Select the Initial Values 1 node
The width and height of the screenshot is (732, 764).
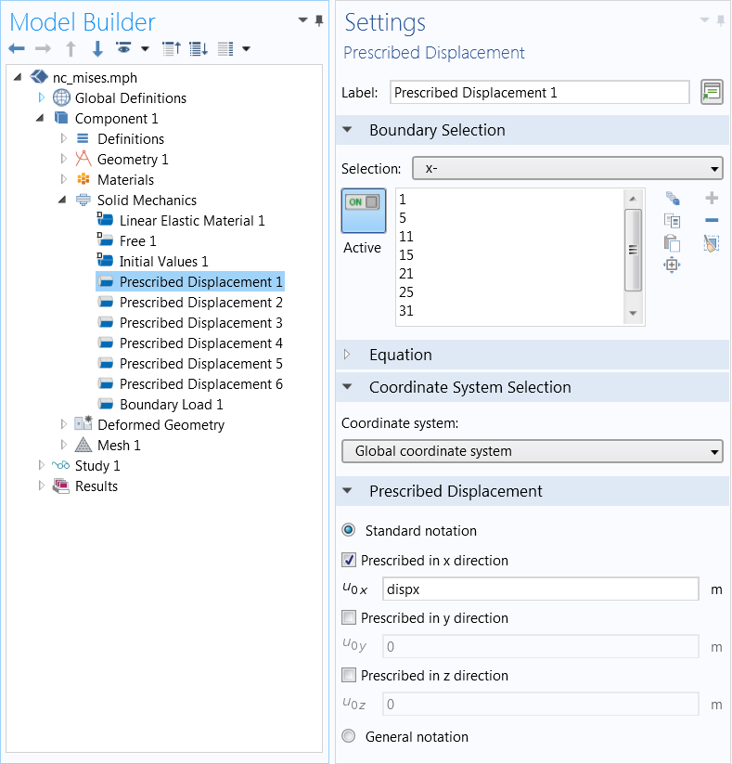click(x=163, y=262)
